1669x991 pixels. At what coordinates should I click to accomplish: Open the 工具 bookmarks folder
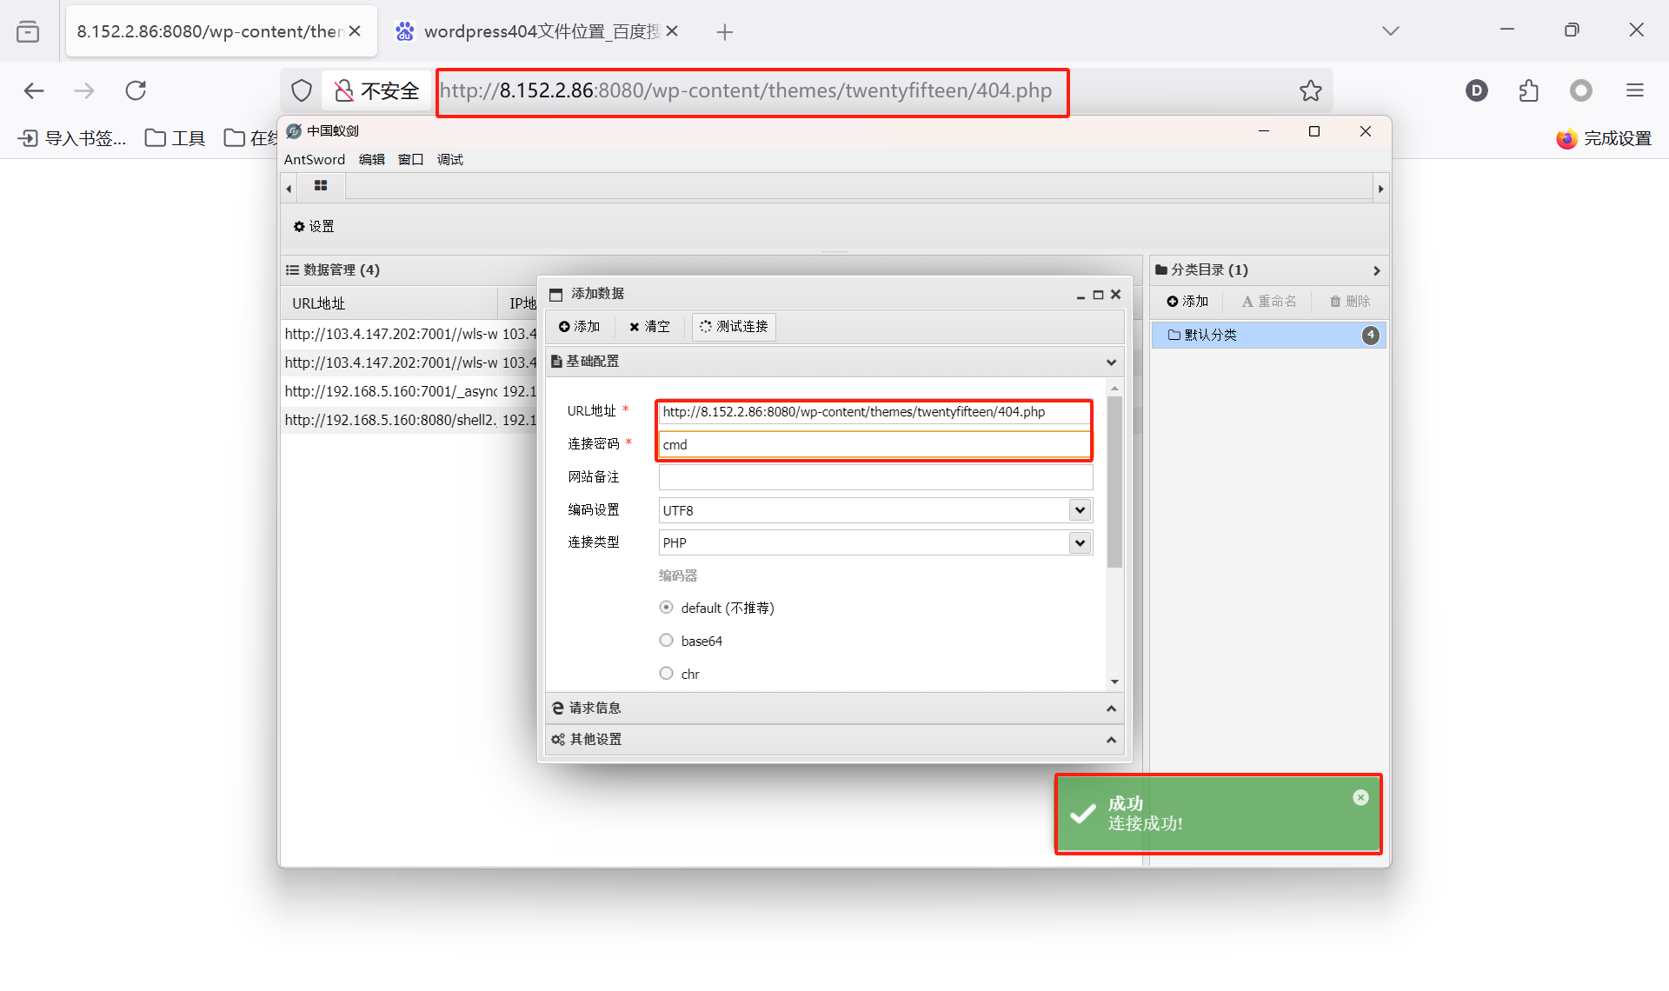point(175,138)
